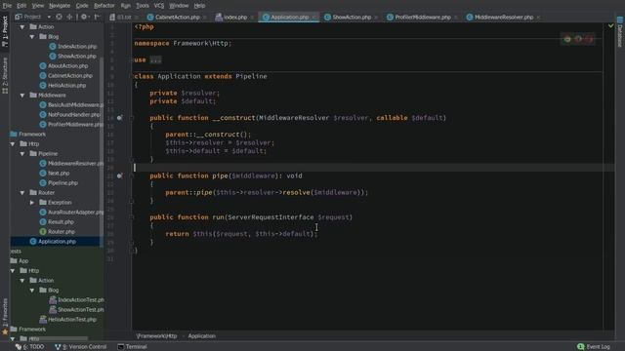Image resolution: width=625 pixels, height=351 pixels.
Task: Open the Version Control tool window
Action: coord(81,347)
